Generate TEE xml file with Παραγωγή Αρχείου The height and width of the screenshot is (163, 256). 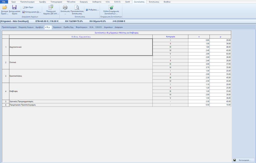coord(51,7)
